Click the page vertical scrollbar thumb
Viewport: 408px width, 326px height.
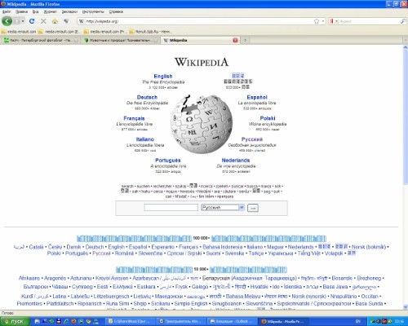tap(406, 117)
